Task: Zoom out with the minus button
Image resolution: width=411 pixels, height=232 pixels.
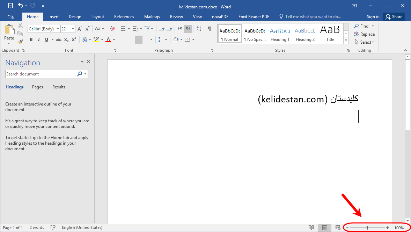Action: (x=347, y=228)
